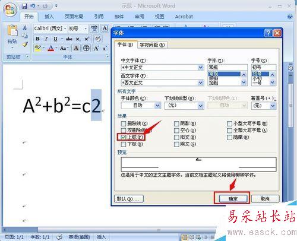
Task: Check the 小型大写字母 small caps box
Action: click(x=229, y=123)
